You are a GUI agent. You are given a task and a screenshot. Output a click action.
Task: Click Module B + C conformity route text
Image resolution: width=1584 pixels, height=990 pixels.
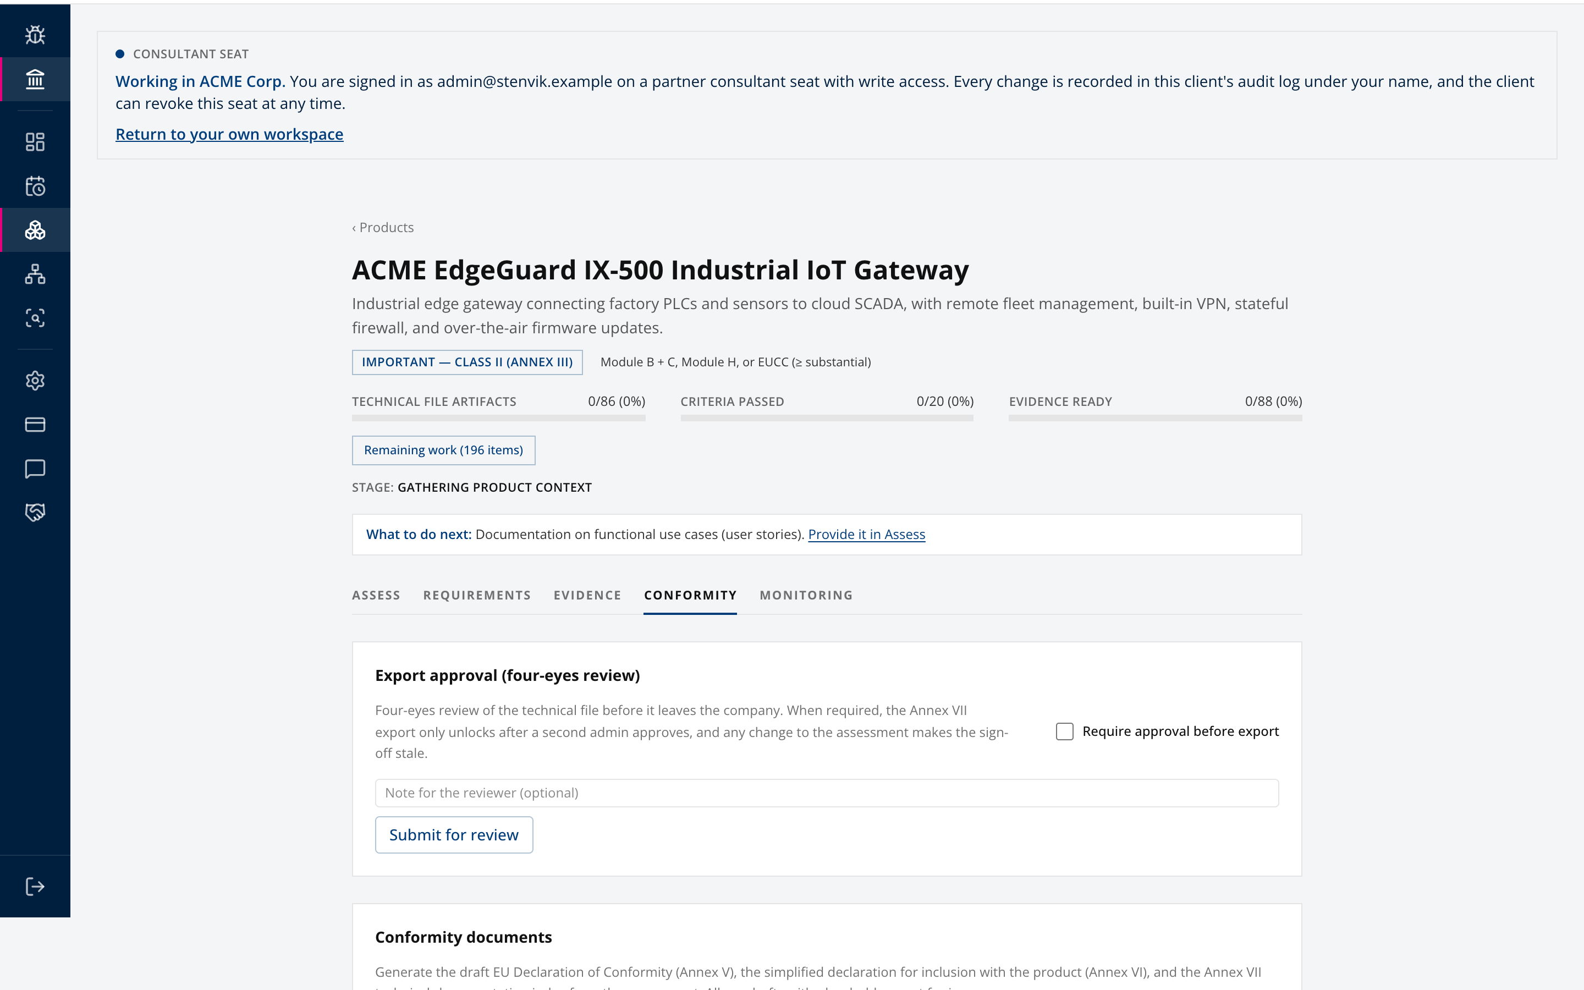[x=736, y=362]
